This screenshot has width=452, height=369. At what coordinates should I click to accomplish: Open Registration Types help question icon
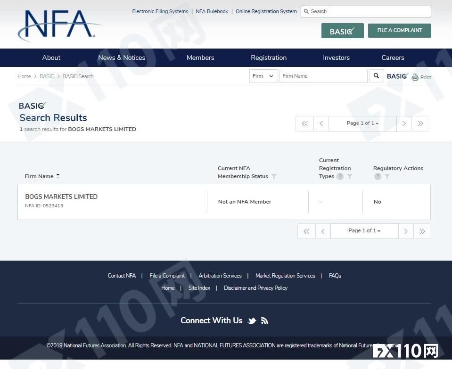(x=340, y=176)
